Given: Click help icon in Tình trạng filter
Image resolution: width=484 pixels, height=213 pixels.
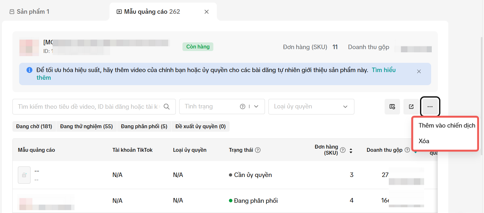Looking at the screenshot, I should click(x=242, y=106).
